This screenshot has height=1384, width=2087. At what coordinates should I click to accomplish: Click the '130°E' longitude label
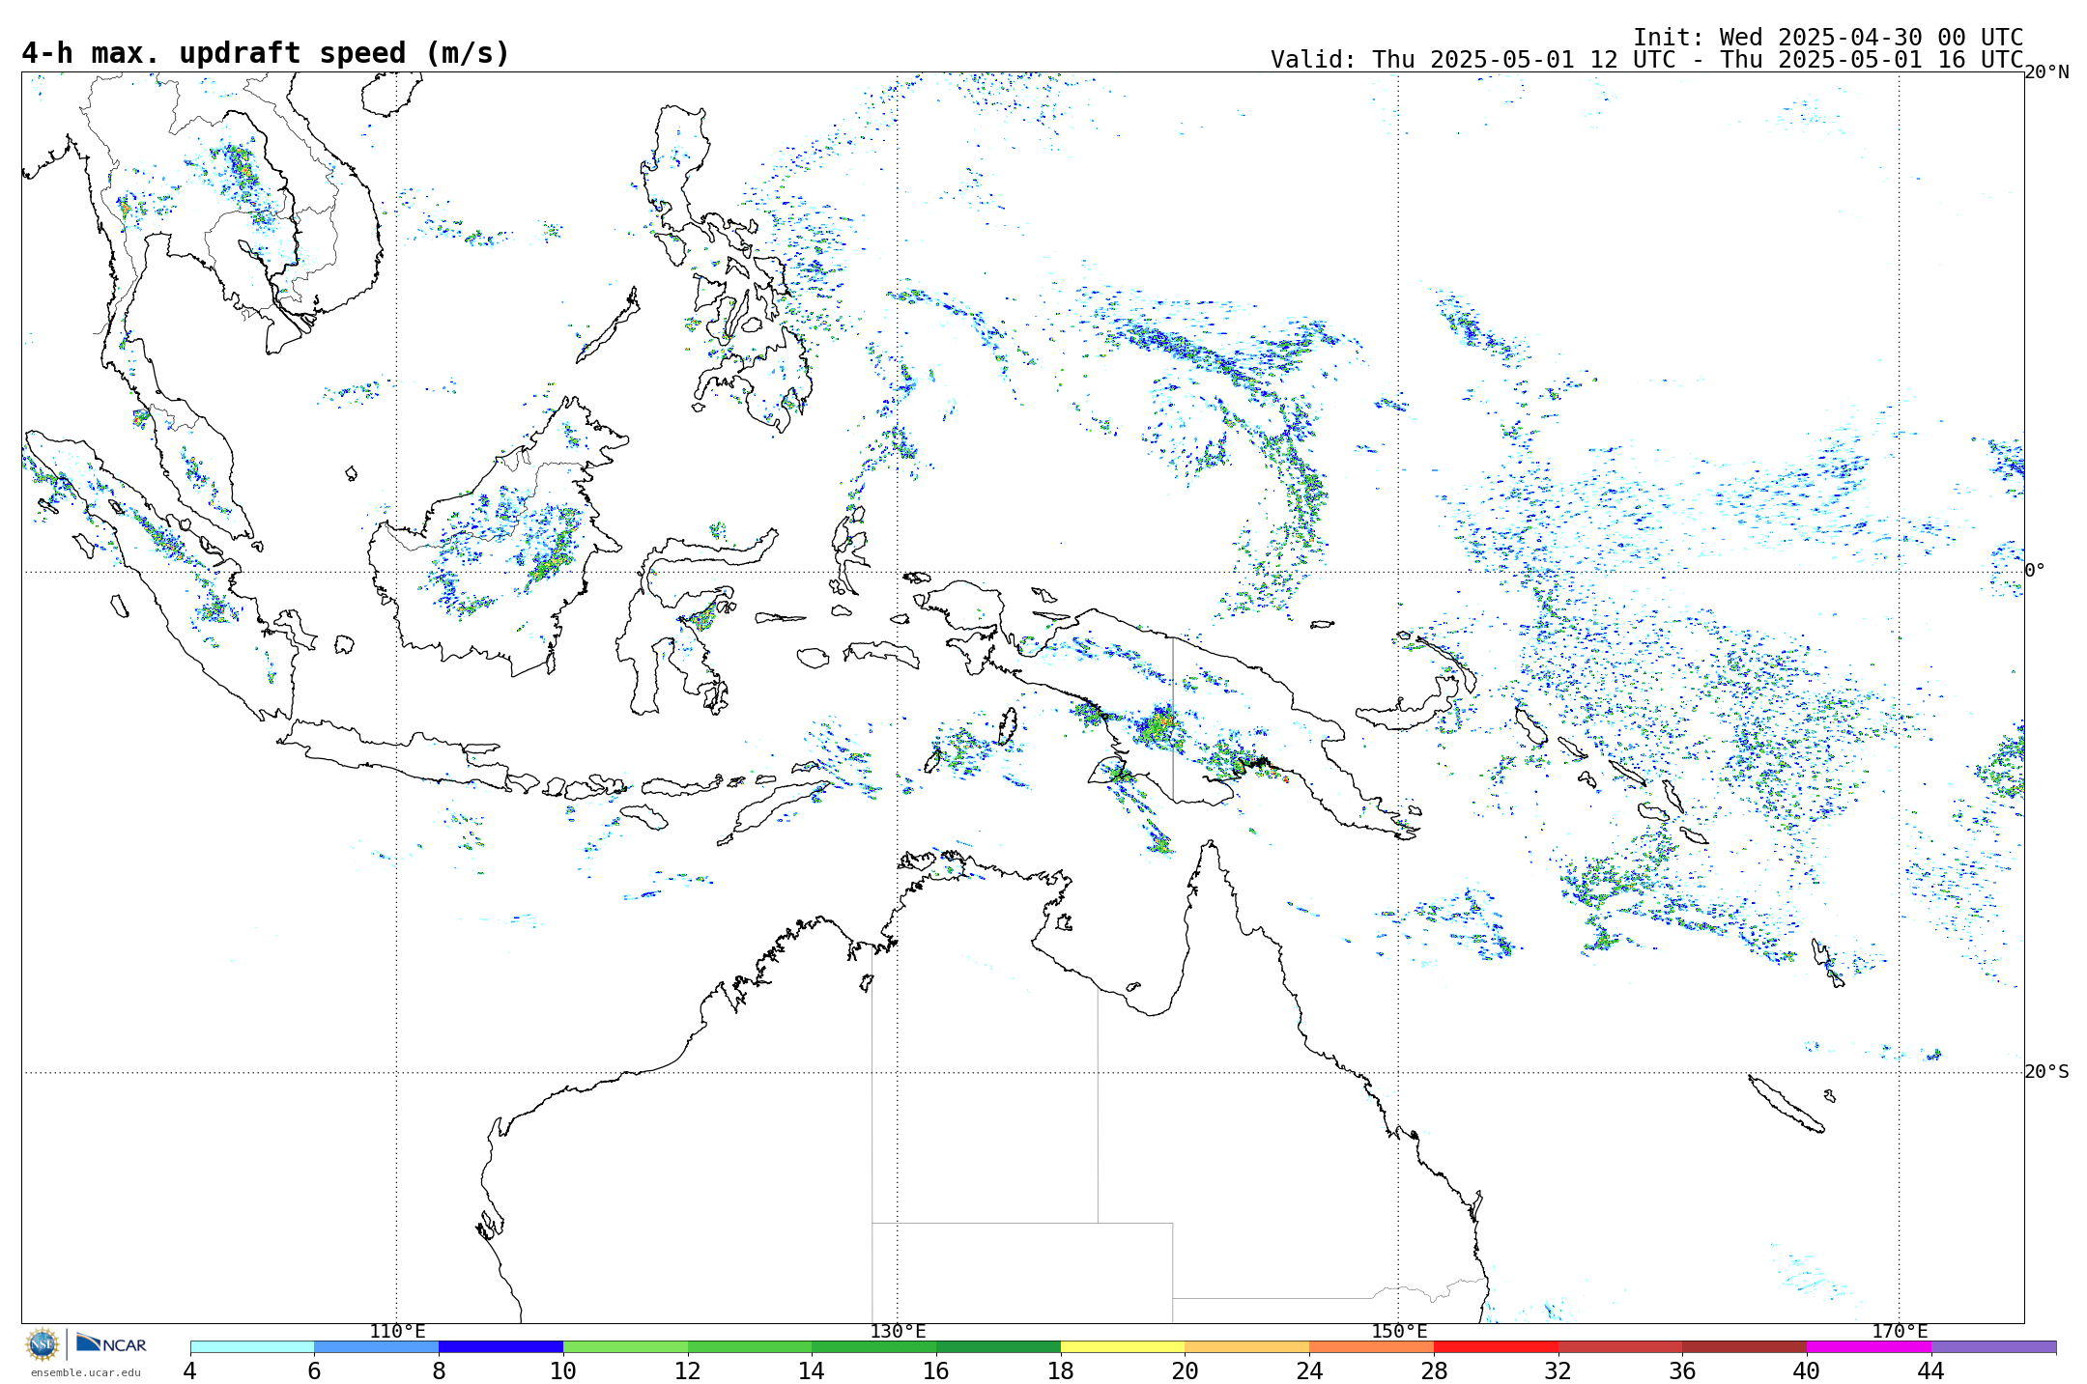899,1332
